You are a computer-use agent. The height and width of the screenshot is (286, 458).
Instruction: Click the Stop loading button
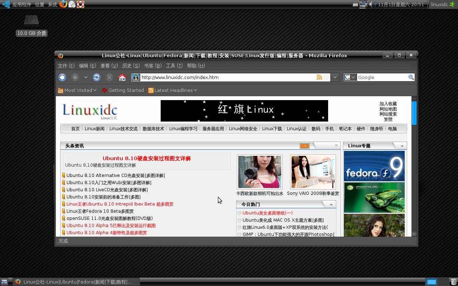(109, 77)
